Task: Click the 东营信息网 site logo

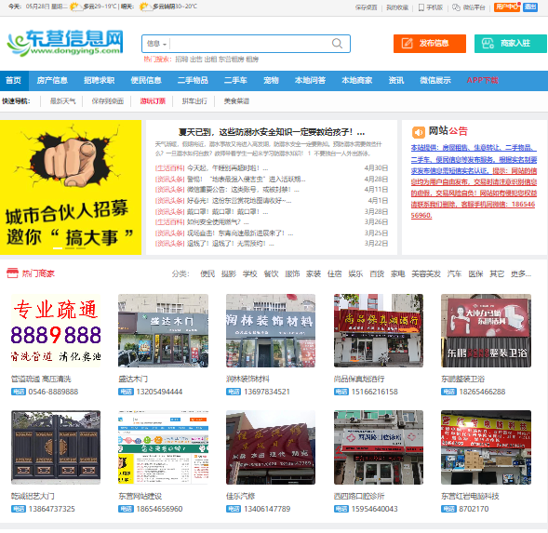Action: pyautogui.click(x=65, y=43)
